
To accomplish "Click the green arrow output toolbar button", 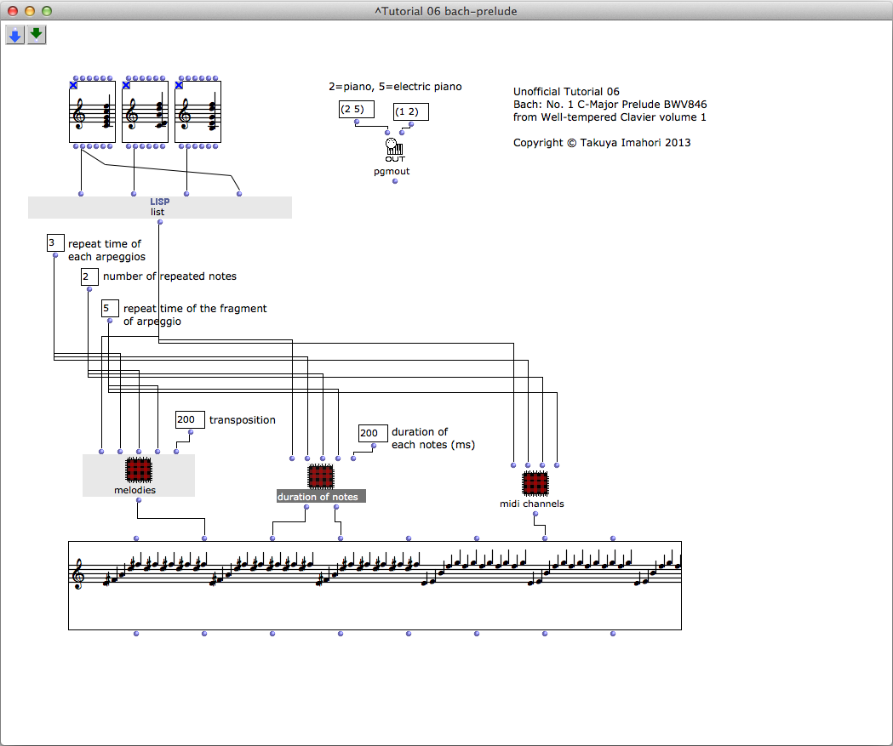I will [36, 35].
